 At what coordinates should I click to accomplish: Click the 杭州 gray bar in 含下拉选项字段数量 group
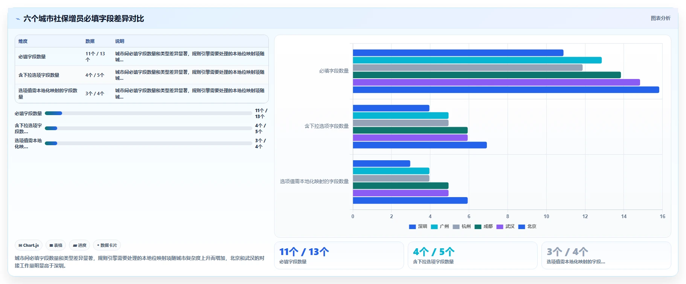point(401,123)
